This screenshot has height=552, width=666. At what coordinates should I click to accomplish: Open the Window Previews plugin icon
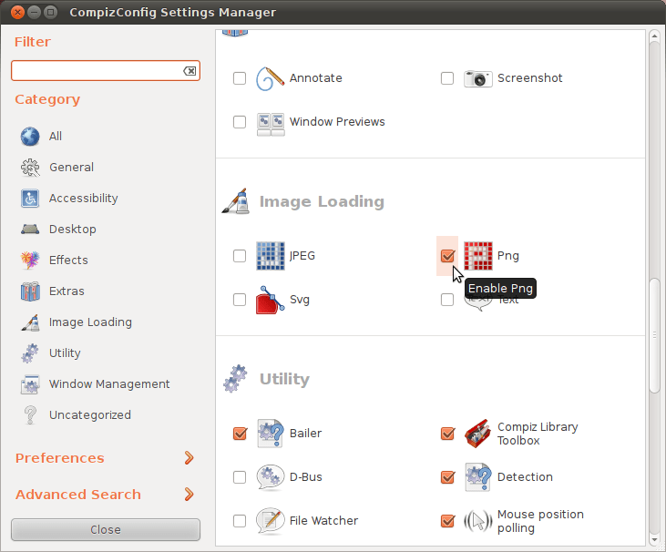pyautogui.click(x=271, y=123)
